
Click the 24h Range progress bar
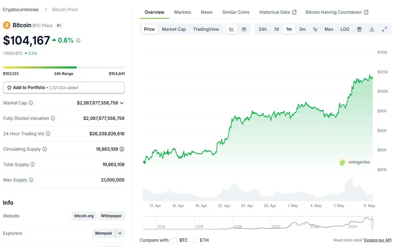(64, 67)
